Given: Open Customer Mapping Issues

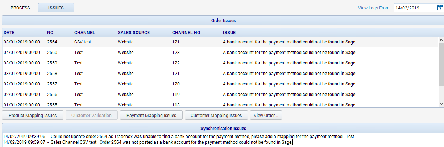Looking at the screenshot, I should [216, 115].
